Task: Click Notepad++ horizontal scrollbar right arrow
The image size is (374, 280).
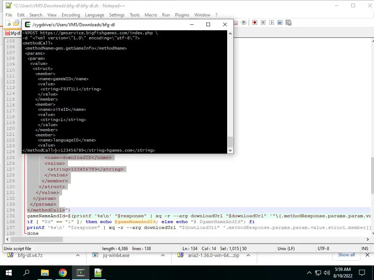Action: (x=367, y=239)
